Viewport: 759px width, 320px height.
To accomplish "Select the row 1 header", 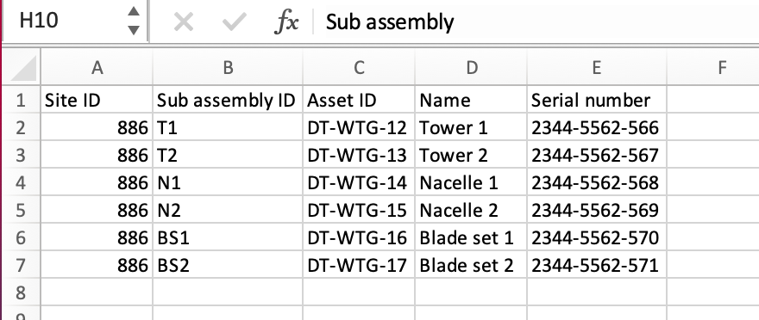I will 22,101.
